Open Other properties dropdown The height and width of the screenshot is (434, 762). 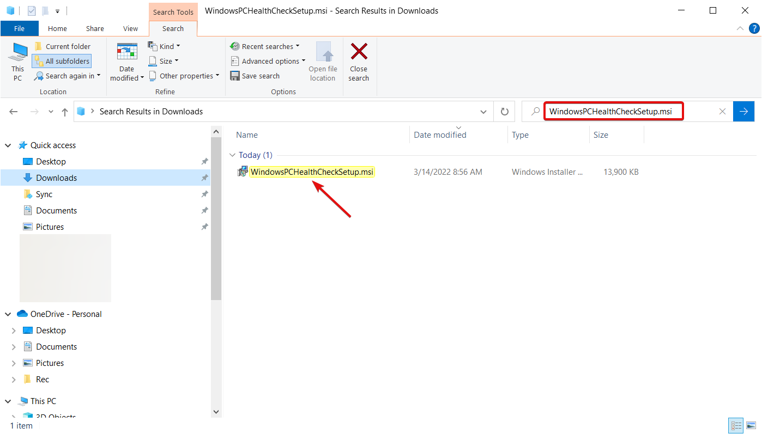click(x=184, y=76)
